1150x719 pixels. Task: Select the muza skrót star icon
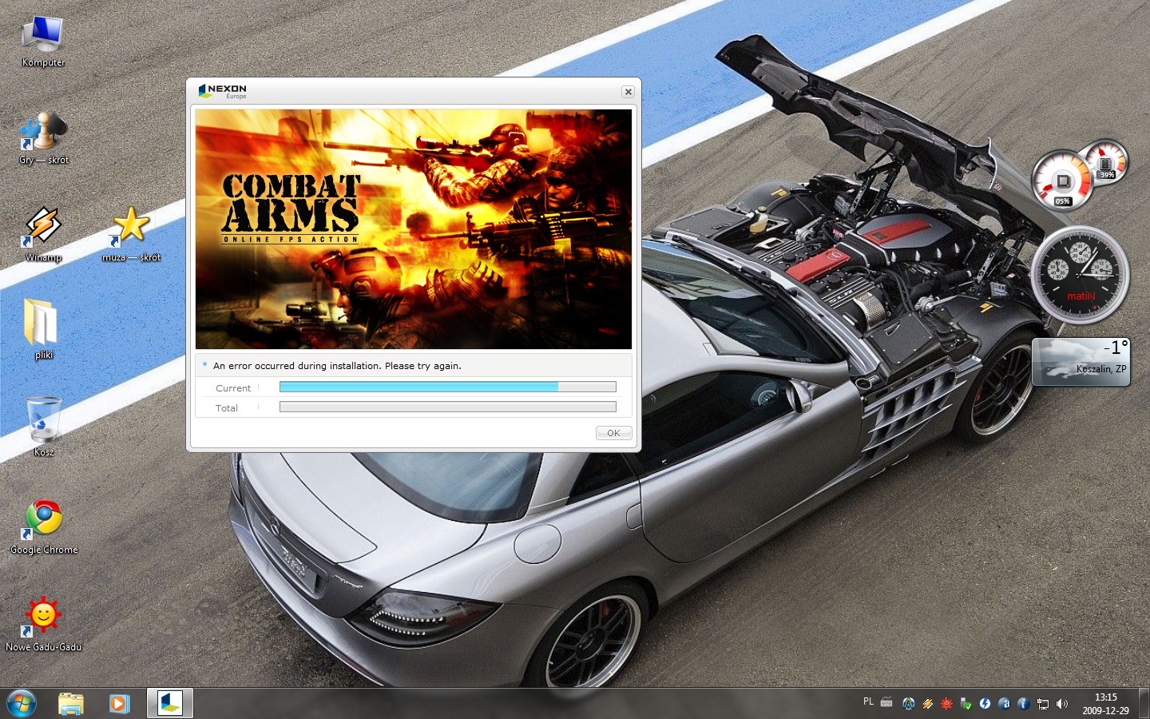tap(131, 236)
